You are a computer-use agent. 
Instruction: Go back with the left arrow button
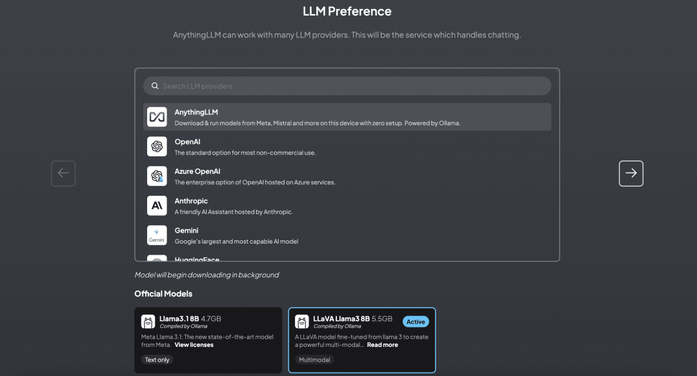pos(63,173)
